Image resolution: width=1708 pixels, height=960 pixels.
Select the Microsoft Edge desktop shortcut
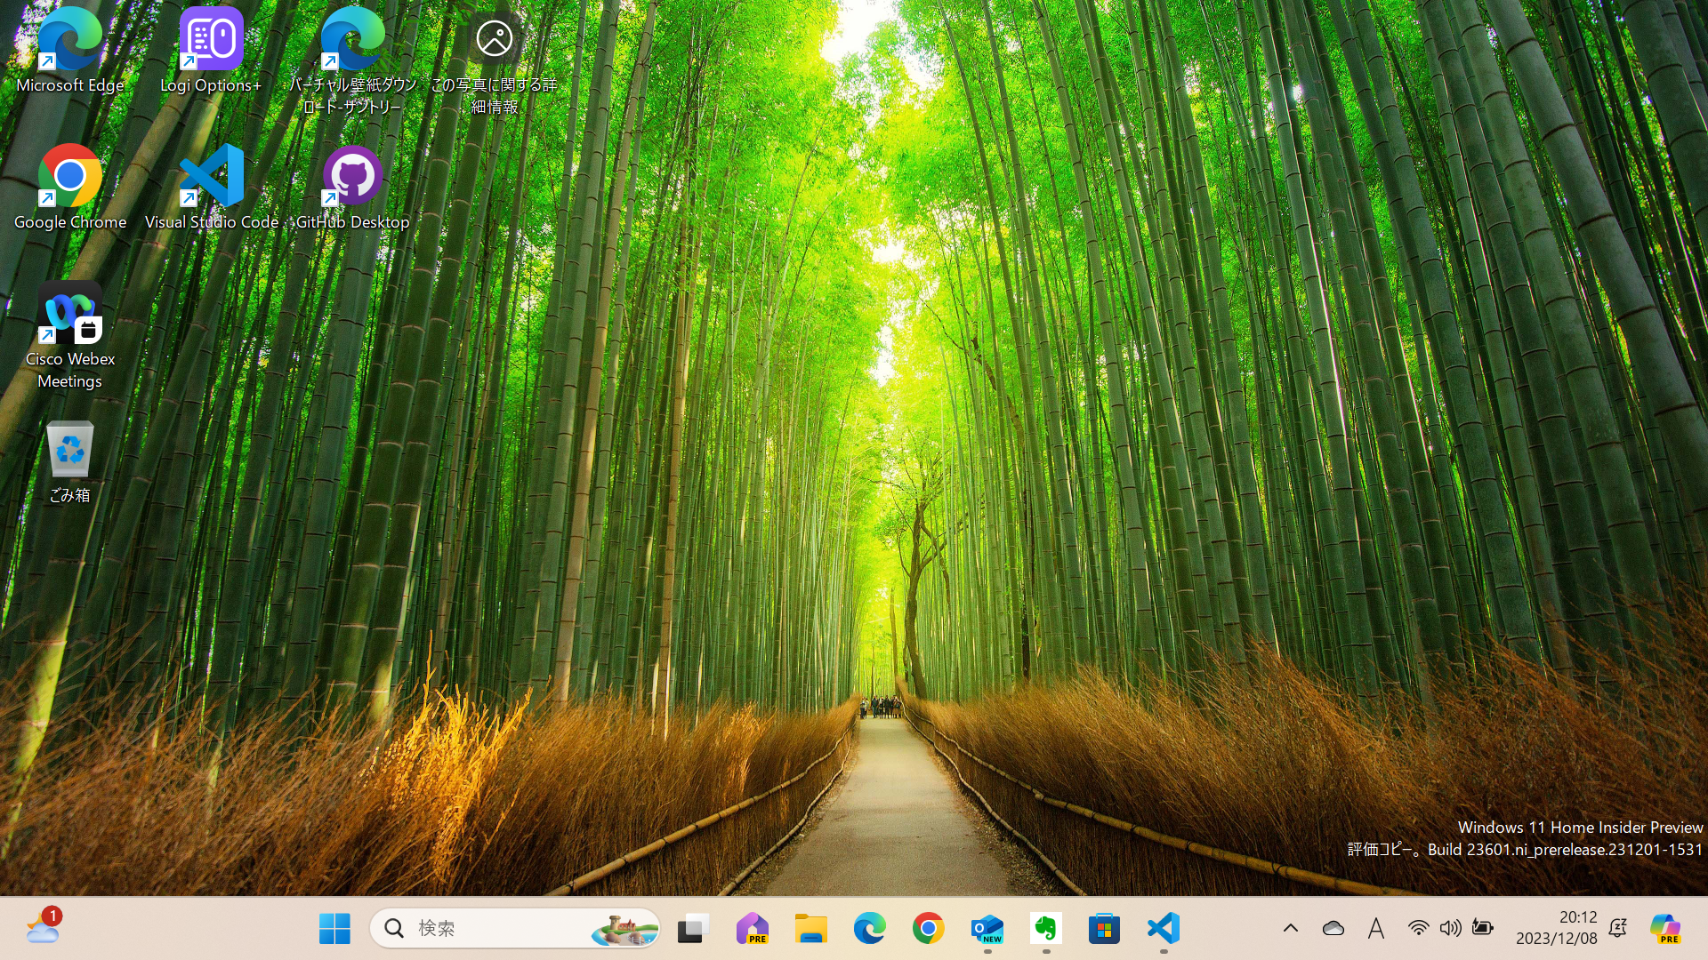tap(70, 51)
